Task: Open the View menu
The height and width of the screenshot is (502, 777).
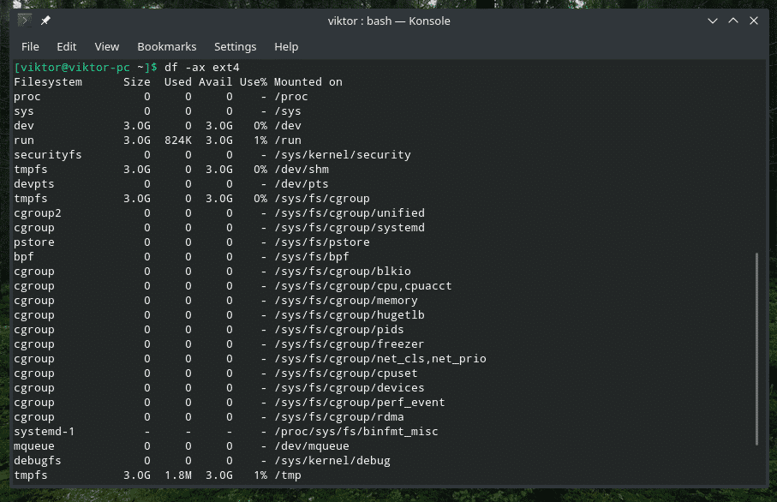Action: [107, 46]
